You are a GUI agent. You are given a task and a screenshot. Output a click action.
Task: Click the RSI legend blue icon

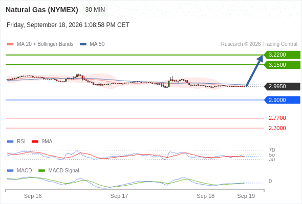10,142
